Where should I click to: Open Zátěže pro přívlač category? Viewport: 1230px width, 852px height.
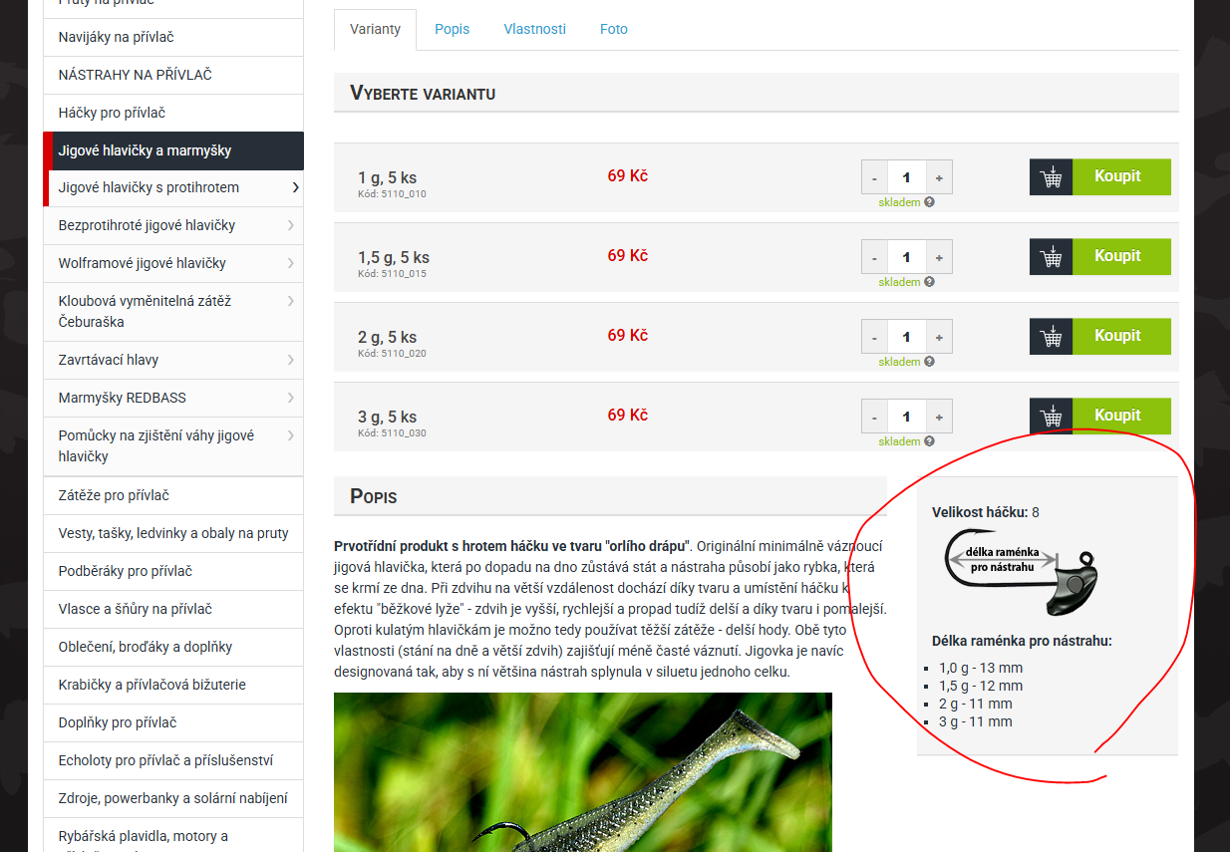click(x=173, y=495)
